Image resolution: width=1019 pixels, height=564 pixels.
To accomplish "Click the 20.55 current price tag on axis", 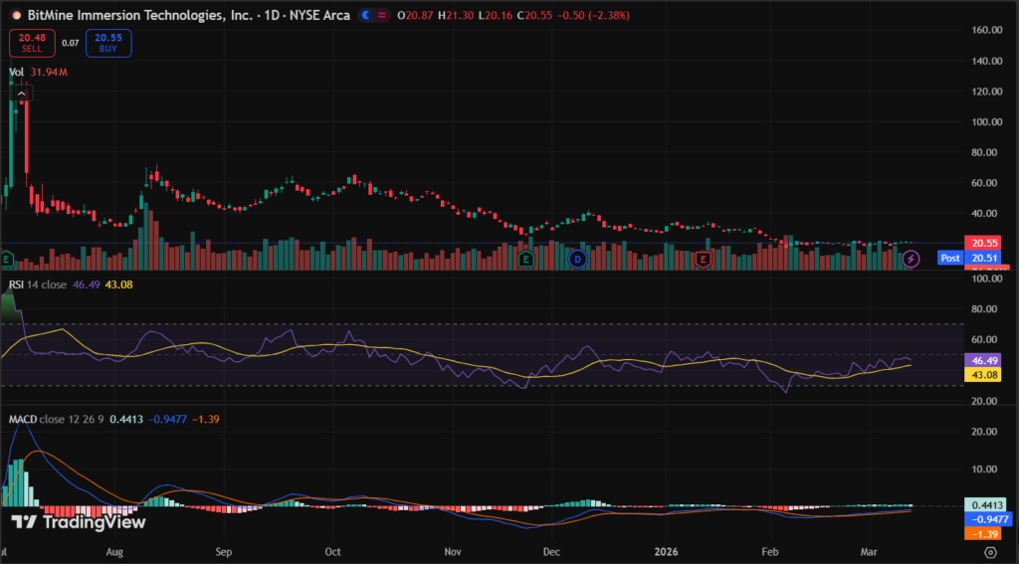I will coord(983,243).
